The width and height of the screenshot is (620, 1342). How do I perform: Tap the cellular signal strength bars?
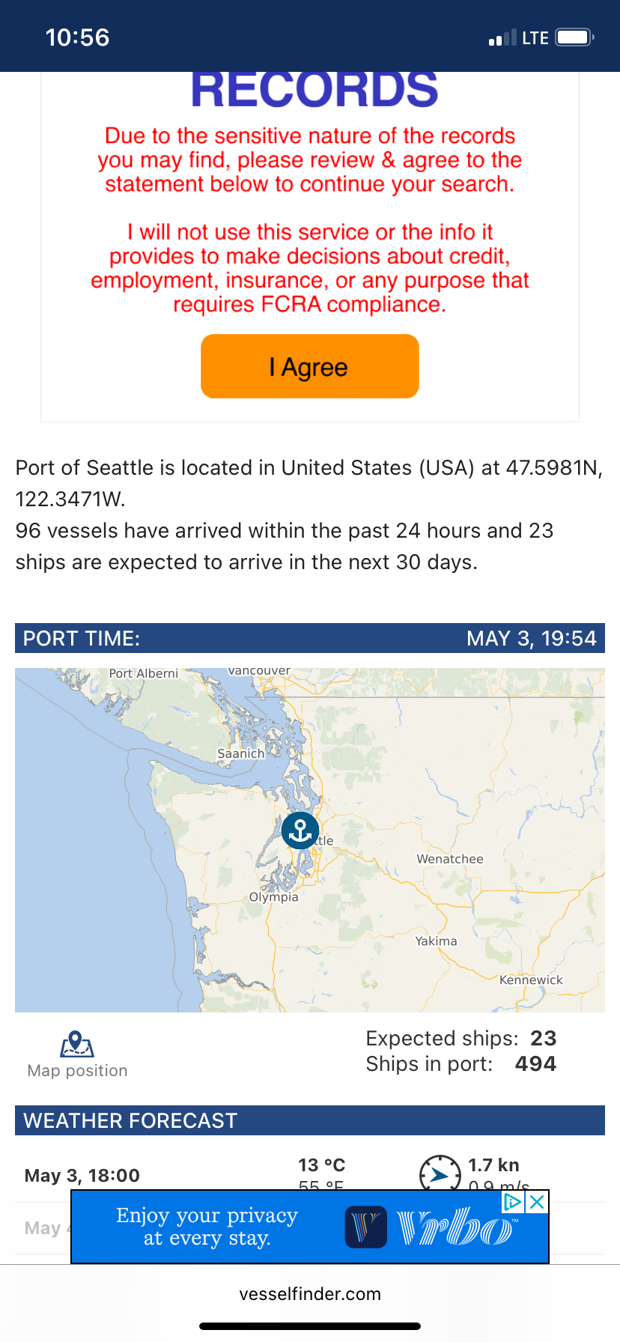pyautogui.click(x=502, y=38)
